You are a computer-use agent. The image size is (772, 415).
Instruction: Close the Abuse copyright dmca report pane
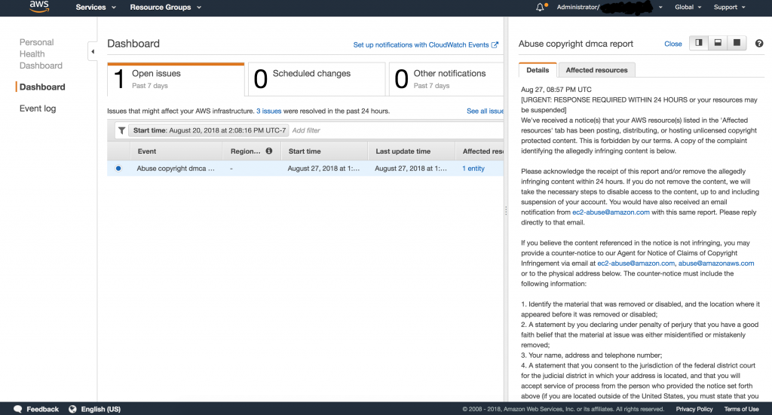click(x=673, y=44)
